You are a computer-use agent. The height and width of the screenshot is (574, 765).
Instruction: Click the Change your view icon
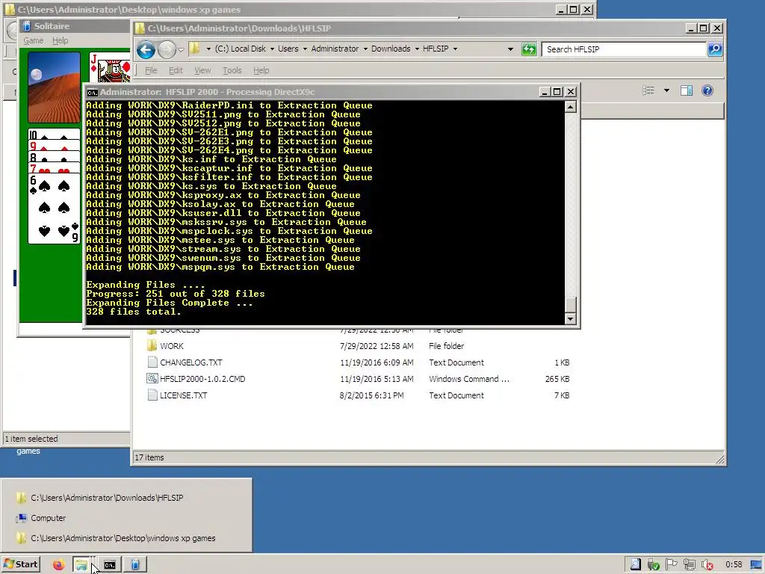pyautogui.click(x=648, y=90)
